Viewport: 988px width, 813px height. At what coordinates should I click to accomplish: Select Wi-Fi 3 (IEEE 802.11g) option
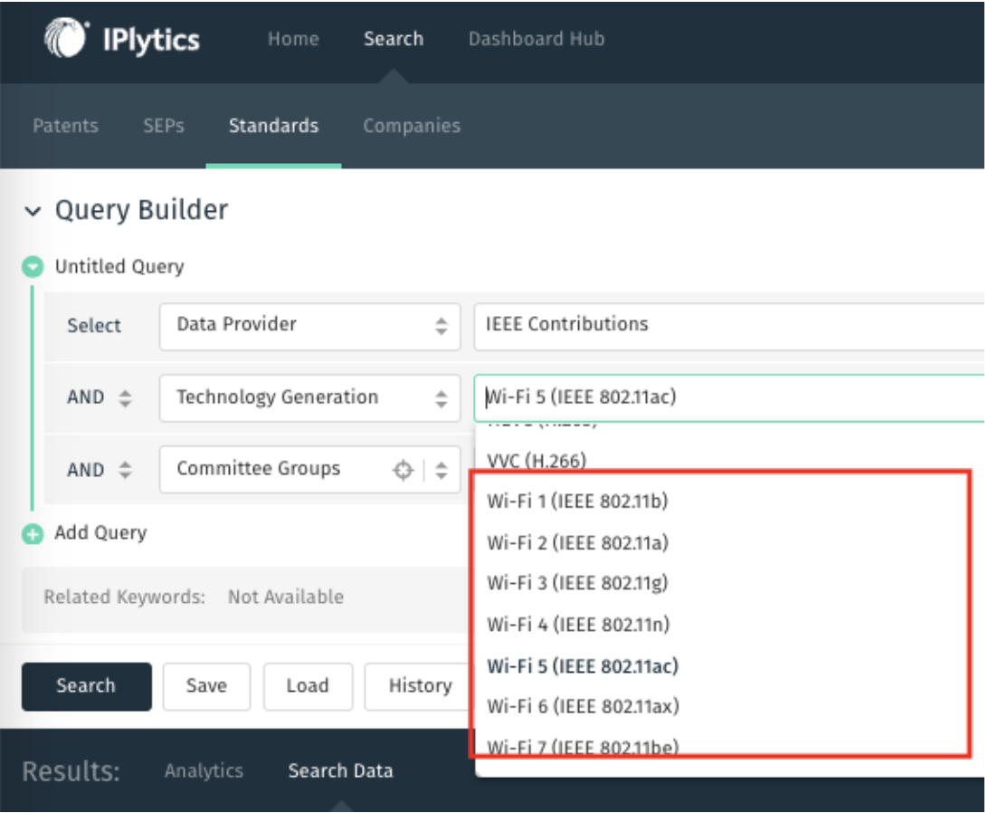[577, 583]
